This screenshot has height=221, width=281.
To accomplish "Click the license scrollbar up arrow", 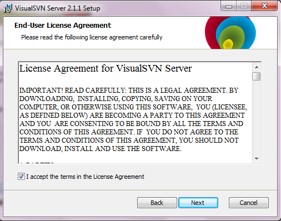I will point(257,67).
